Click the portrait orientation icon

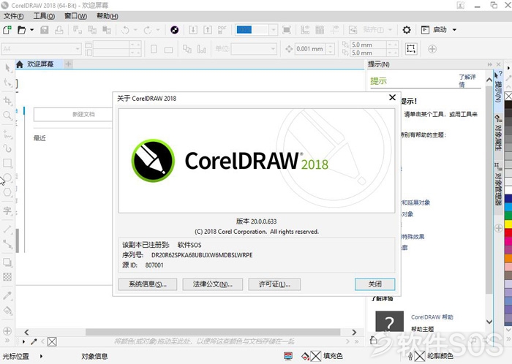pyautogui.click(x=154, y=49)
